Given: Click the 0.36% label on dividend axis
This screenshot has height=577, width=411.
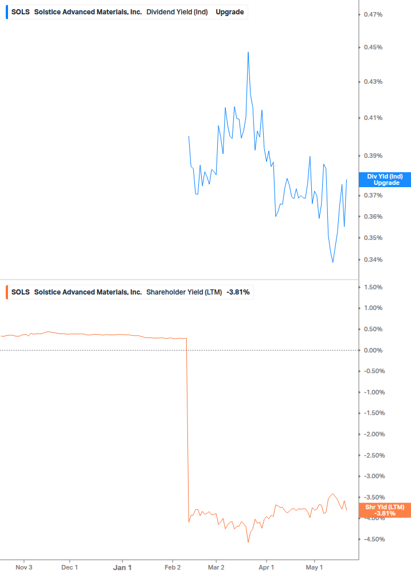Looking at the screenshot, I should click(x=373, y=216).
